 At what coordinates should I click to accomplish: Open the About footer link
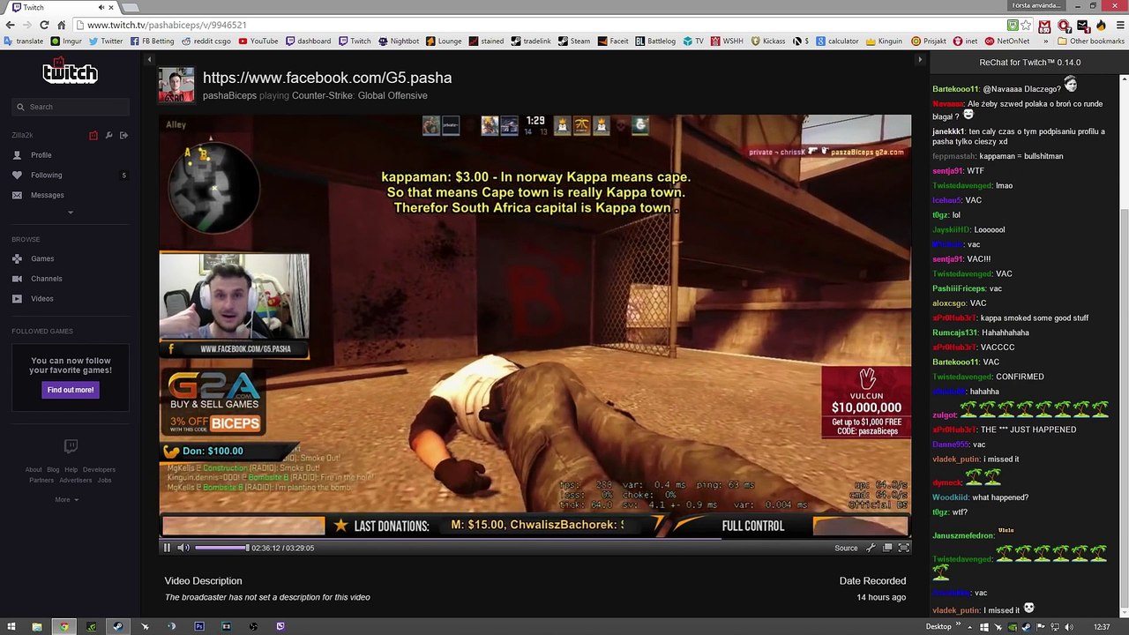point(34,470)
